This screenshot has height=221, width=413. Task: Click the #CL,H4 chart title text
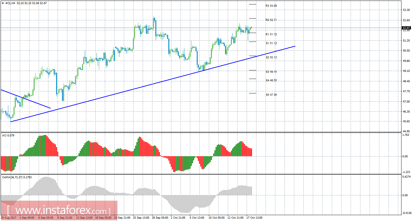point(10,3)
